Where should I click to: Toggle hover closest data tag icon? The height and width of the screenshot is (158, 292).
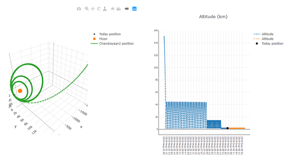pyautogui.click(x=127, y=9)
